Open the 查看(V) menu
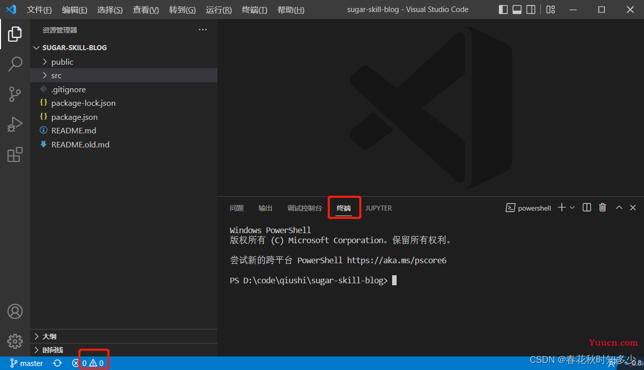 pyautogui.click(x=146, y=10)
